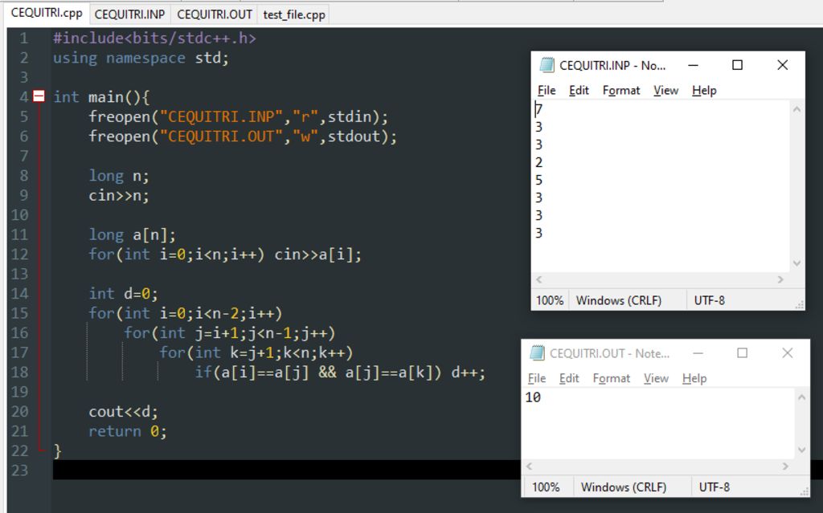Click the 'int d=0;' code line
This screenshot has width=823, height=513.
point(123,294)
